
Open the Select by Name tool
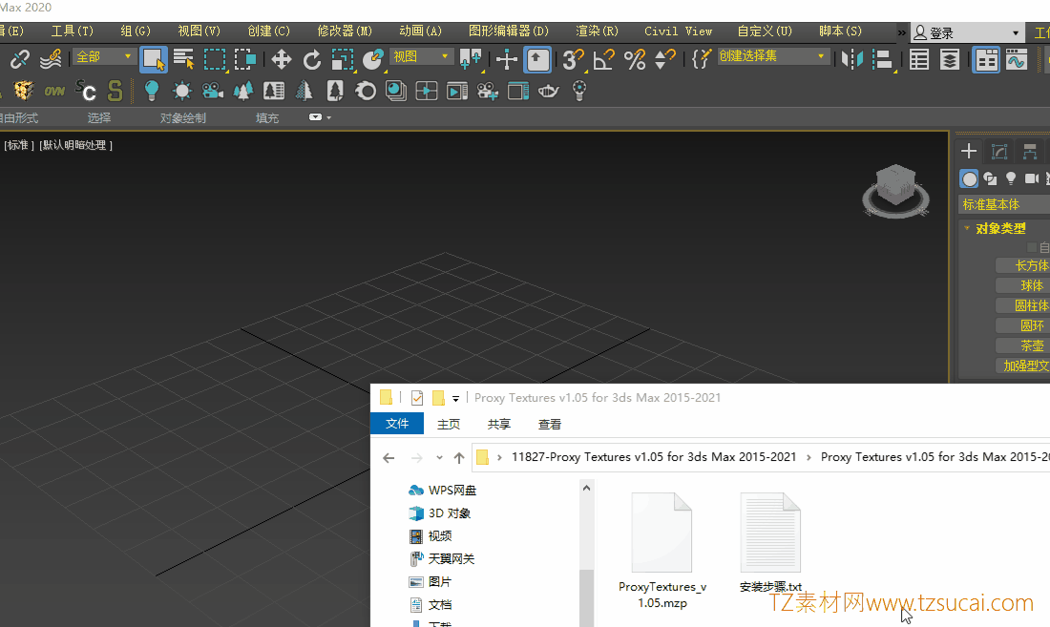(183, 59)
